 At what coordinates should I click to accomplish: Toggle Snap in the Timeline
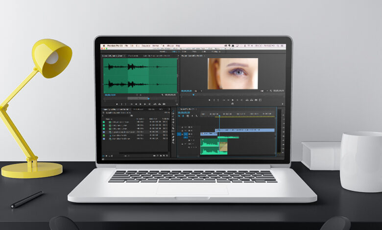[183, 116]
